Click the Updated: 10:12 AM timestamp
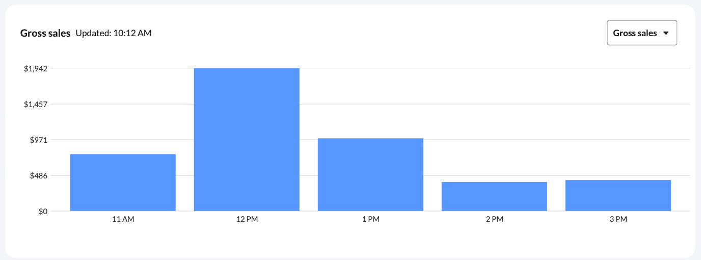The height and width of the screenshot is (260, 701). [114, 34]
